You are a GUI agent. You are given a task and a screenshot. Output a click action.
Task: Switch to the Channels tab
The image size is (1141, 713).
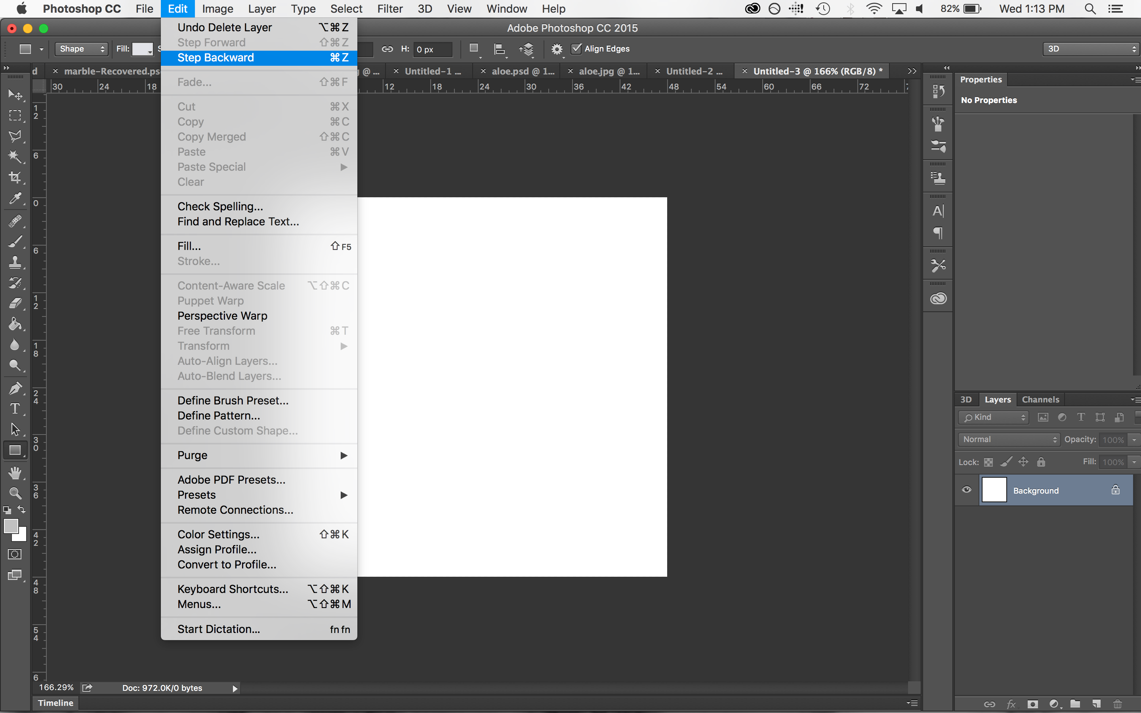tap(1040, 399)
